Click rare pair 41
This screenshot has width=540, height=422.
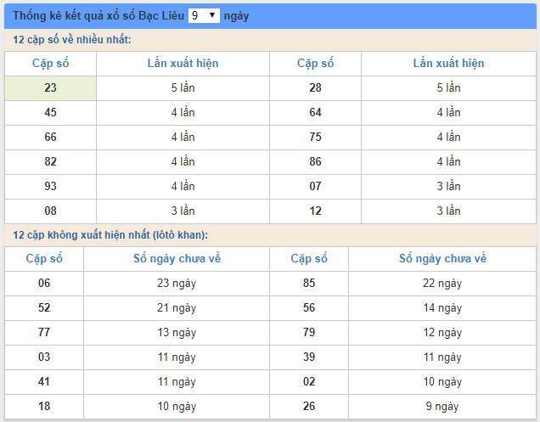tap(44, 382)
